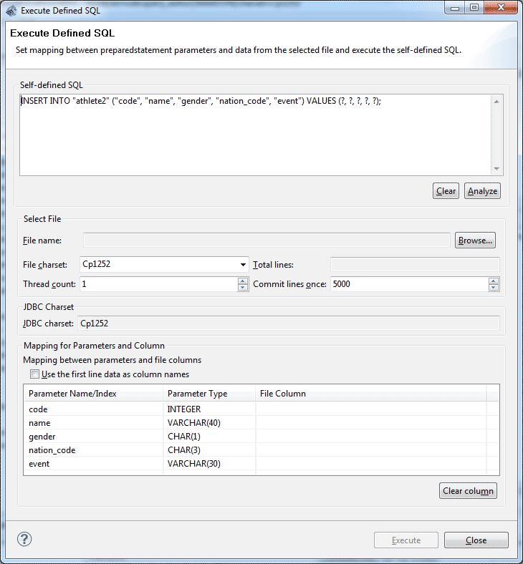
Task: Close the Execute Defined SQL dialog
Action: pyautogui.click(x=476, y=540)
